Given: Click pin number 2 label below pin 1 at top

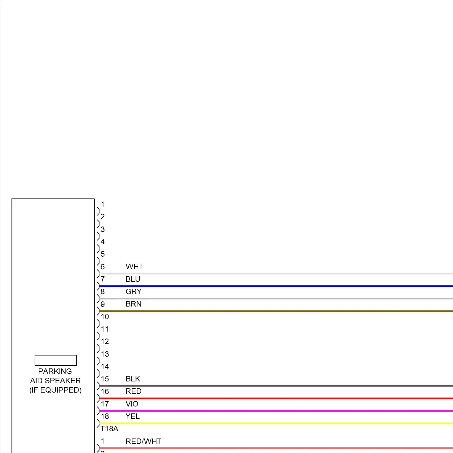Looking at the screenshot, I should (103, 217).
